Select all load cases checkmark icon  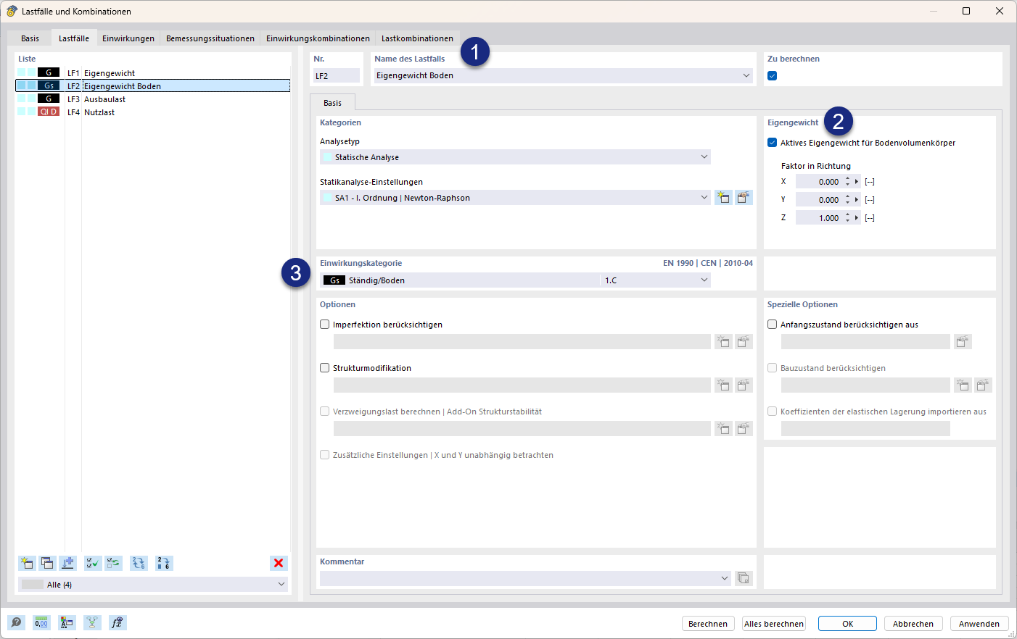tap(93, 563)
